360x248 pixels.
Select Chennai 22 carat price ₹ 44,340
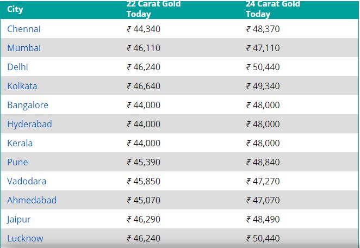144,29
